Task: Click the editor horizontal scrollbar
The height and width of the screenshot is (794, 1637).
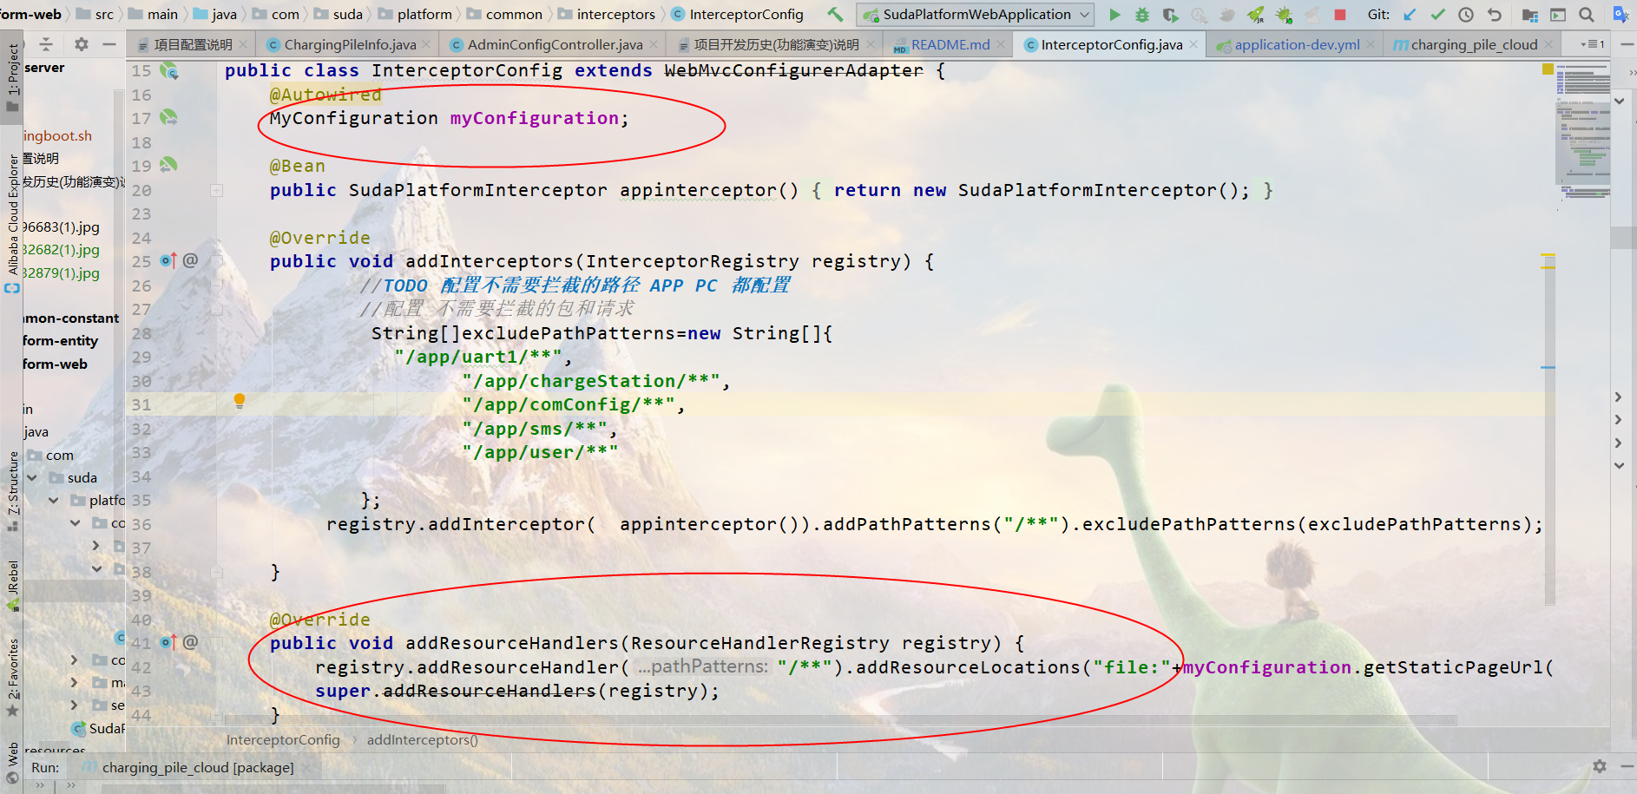Action: pos(840,720)
